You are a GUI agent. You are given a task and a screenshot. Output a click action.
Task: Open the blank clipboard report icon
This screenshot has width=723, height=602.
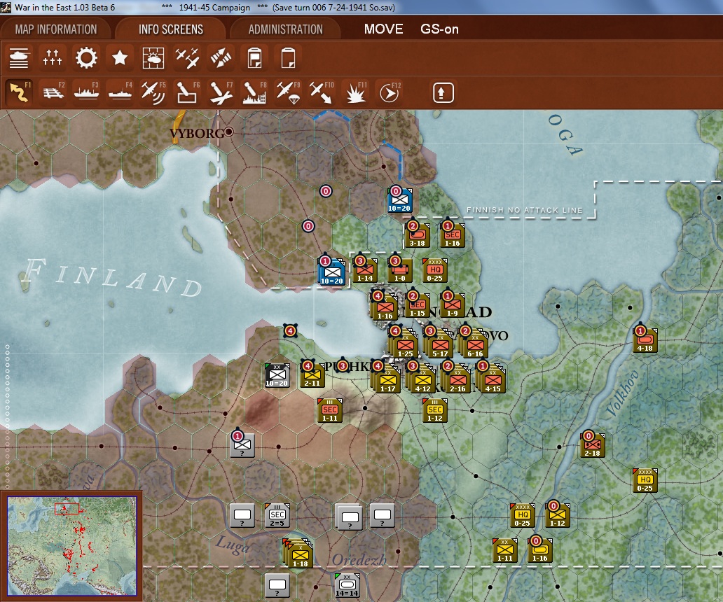click(x=288, y=59)
